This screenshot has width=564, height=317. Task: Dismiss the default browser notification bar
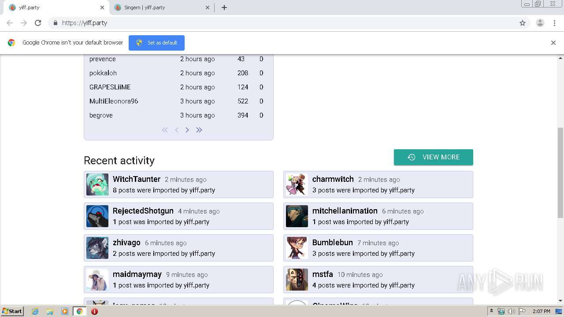[x=553, y=43]
